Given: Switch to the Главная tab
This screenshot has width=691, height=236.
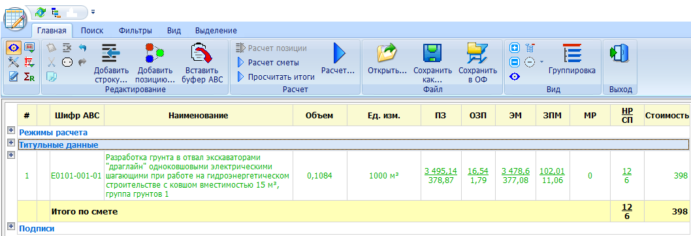Looking at the screenshot, I should pos(52,31).
